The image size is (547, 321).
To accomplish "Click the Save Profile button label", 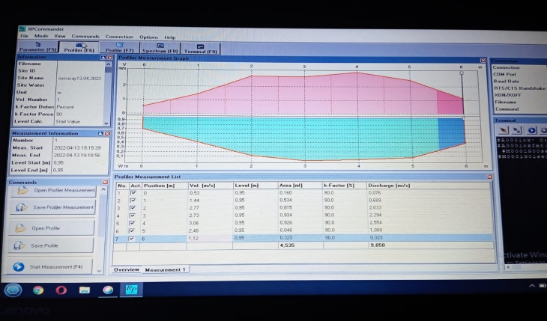I will (44, 245).
